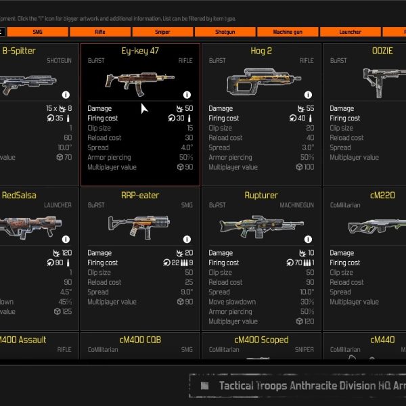Click info icon on B-Spitter shotgun card

(66, 95)
